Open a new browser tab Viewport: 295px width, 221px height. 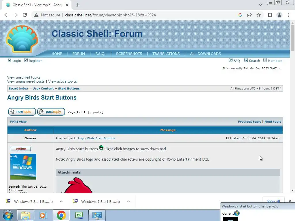pos(78,5)
